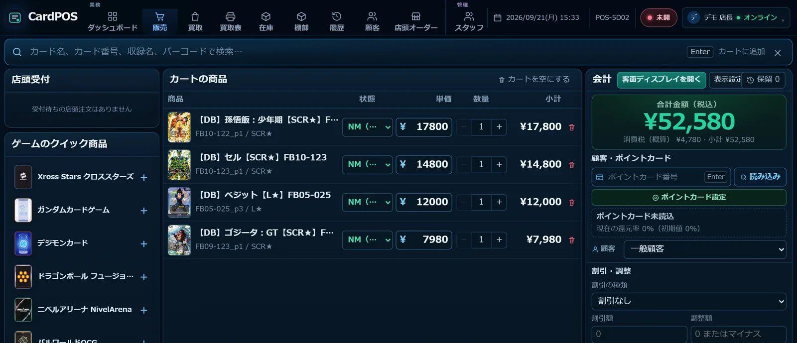Click the デジモンカード game thumbnail
Screen dimensions: 797x343
(23, 243)
